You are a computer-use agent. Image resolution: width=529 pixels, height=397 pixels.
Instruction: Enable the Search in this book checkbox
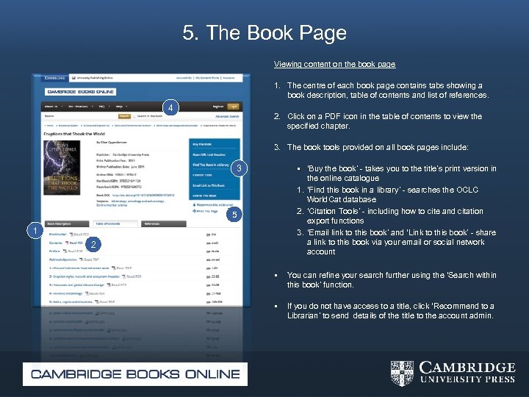[134, 116]
